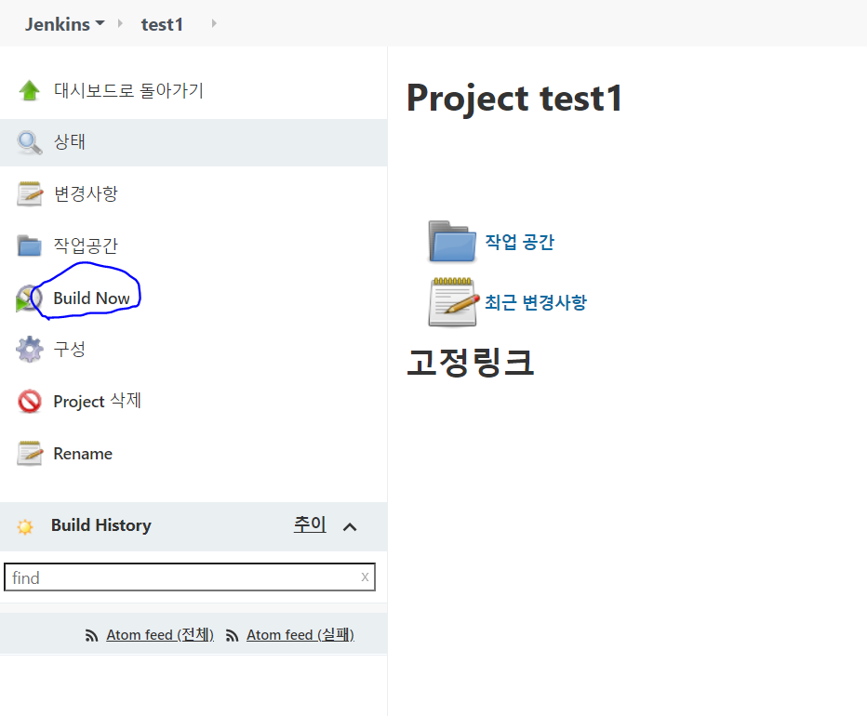Image resolution: width=867 pixels, height=716 pixels.
Task: Open the 최근 변경사항 link
Action: (536, 302)
